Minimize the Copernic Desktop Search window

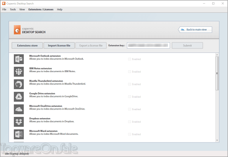point(204,3)
